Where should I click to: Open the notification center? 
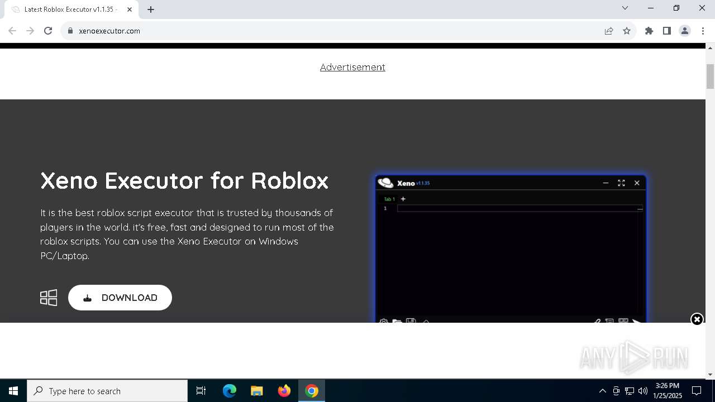697,391
